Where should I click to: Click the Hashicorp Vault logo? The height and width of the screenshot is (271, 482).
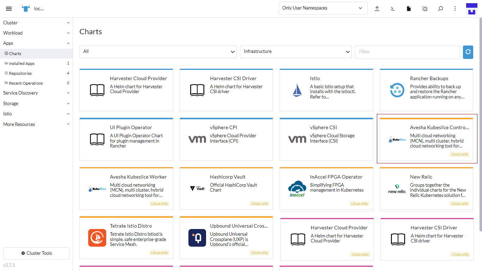tap(197, 189)
